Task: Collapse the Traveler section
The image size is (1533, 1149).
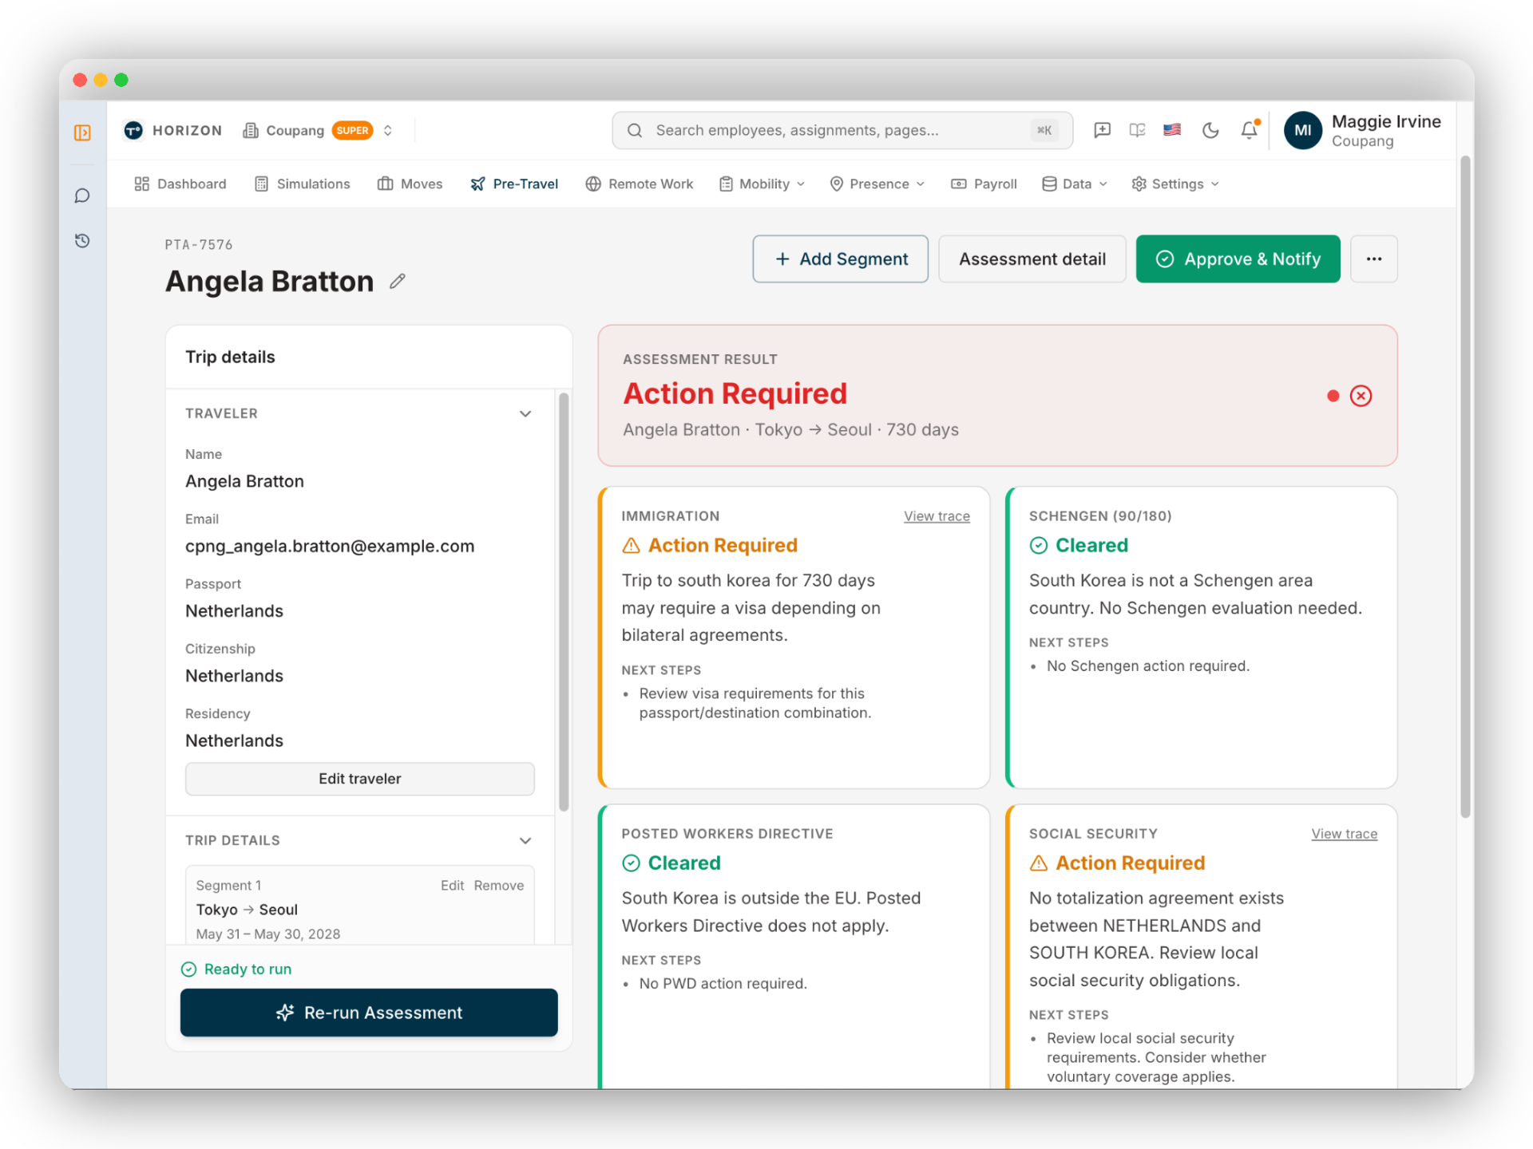Action: (x=525, y=413)
